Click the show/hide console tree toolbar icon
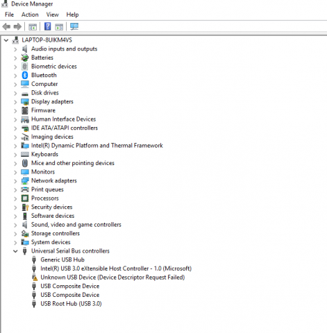327x333 pixels. click(x=33, y=27)
